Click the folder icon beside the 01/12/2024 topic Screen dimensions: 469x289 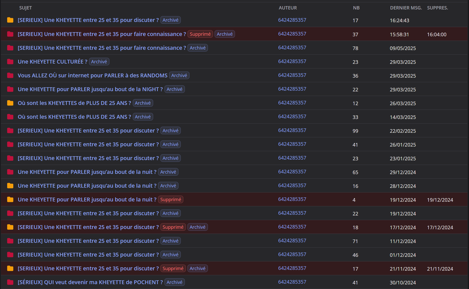[10, 255]
